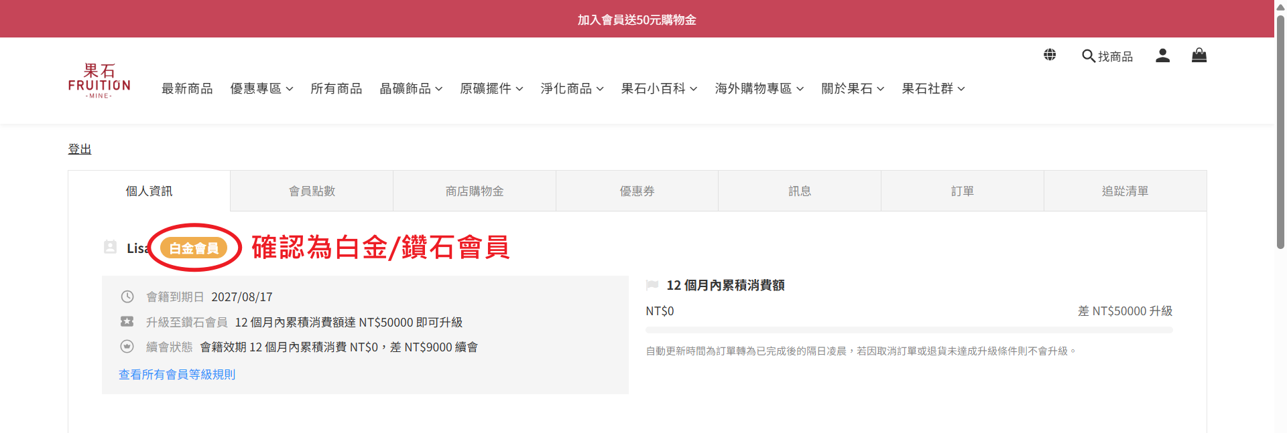Click the 自動更新時間 note text
Image resolution: width=1287 pixels, height=433 pixels.
point(861,351)
